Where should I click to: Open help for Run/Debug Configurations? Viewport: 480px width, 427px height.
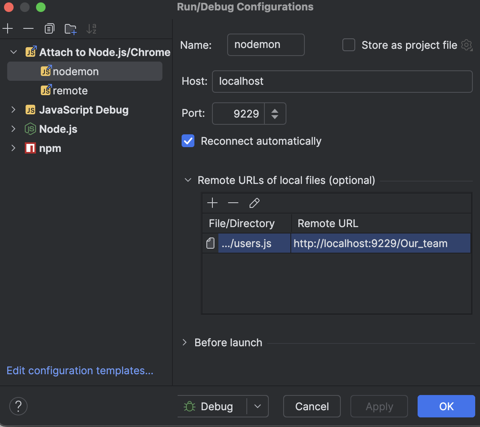(18, 406)
